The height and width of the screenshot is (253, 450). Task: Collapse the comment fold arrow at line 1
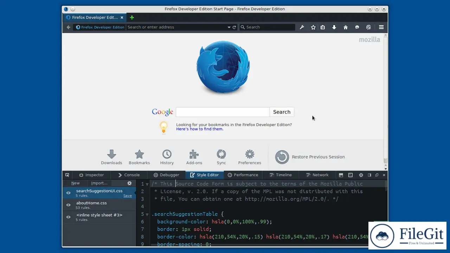point(147,184)
